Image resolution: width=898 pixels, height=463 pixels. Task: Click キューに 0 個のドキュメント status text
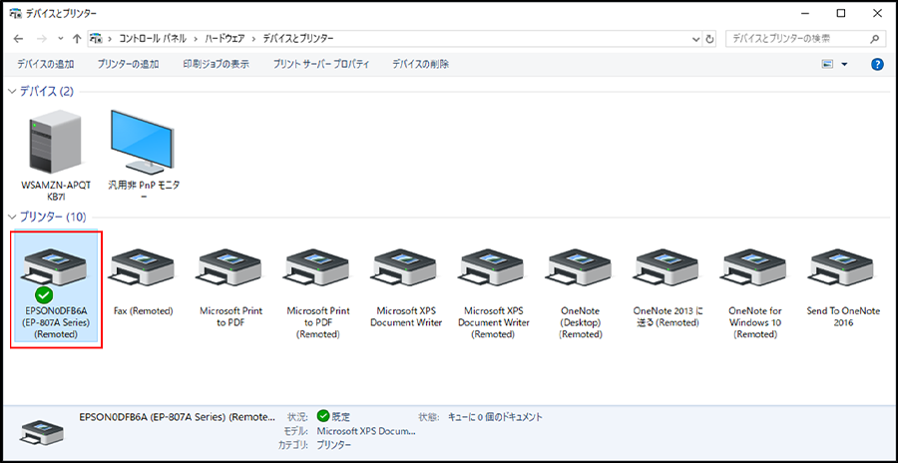pos(495,416)
